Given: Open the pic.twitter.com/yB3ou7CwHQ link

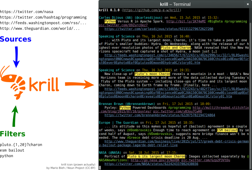Looking at the screenshot, I should [x=178, y=111].
